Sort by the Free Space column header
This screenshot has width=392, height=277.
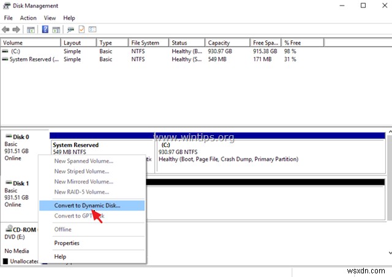[x=265, y=43]
